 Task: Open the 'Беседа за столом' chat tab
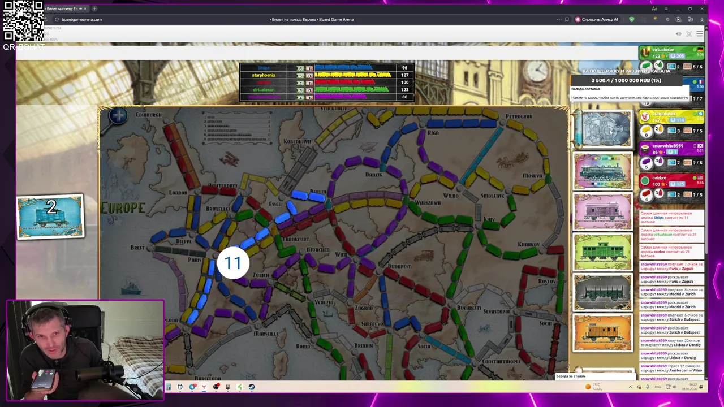click(595, 376)
